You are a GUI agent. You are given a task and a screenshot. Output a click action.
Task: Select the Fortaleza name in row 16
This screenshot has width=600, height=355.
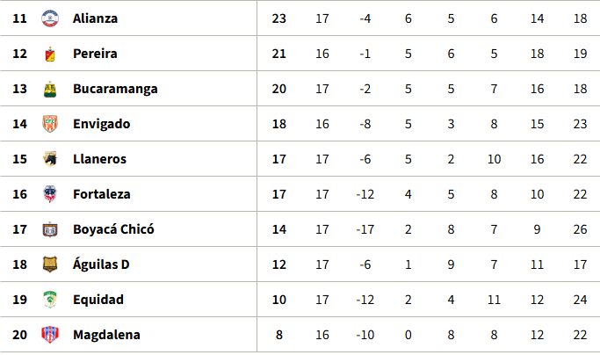[x=102, y=194]
